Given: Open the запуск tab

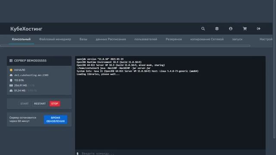Looking at the screenshot, I should (x=237, y=39).
